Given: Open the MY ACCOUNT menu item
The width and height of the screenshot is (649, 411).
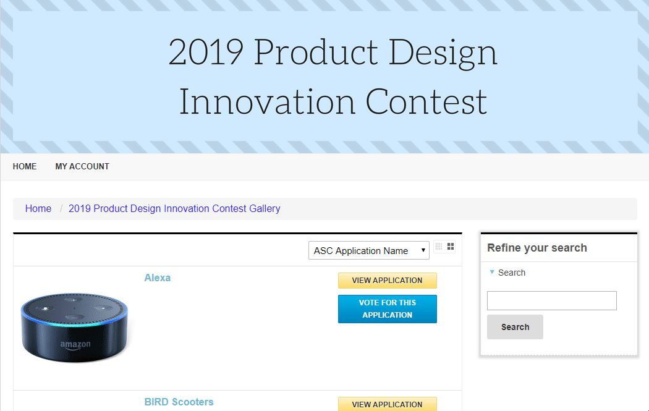Looking at the screenshot, I should pyautogui.click(x=82, y=166).
